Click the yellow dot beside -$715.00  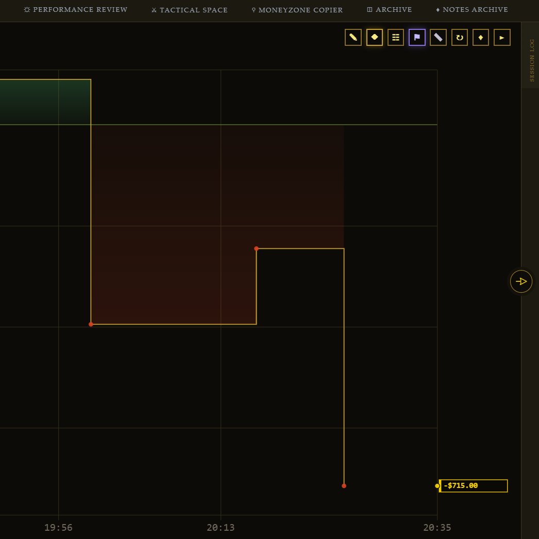click(x=437, y=486)
